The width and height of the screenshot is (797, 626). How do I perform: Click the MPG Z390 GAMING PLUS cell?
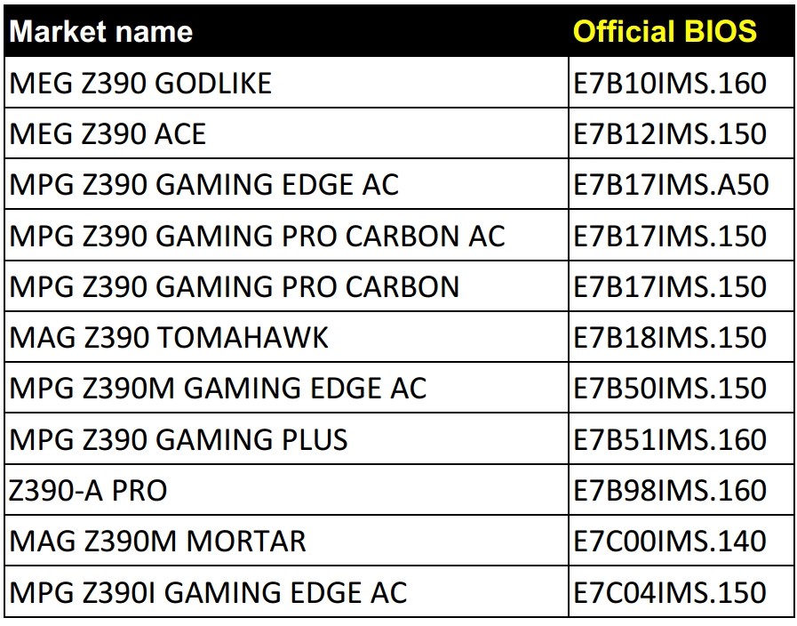click(179, 439)
